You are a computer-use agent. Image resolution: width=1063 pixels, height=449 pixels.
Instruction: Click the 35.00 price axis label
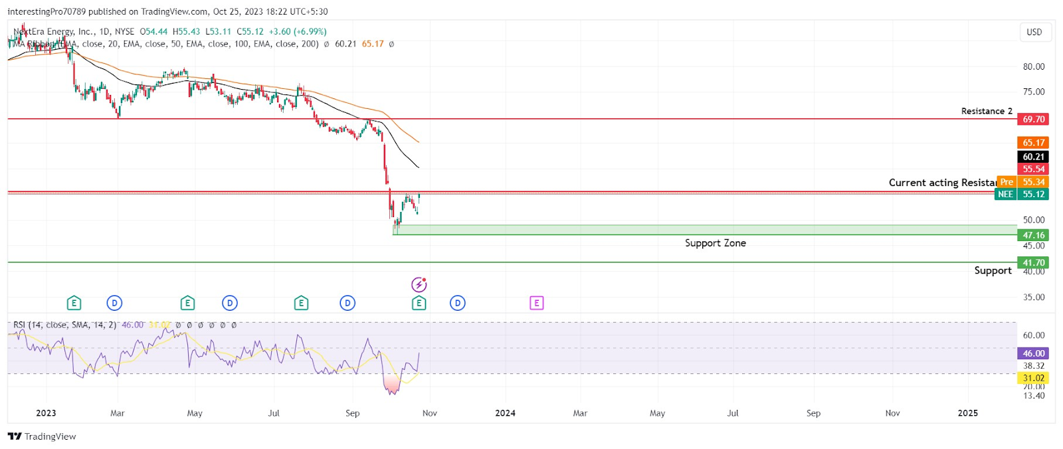coord(1034,297)
